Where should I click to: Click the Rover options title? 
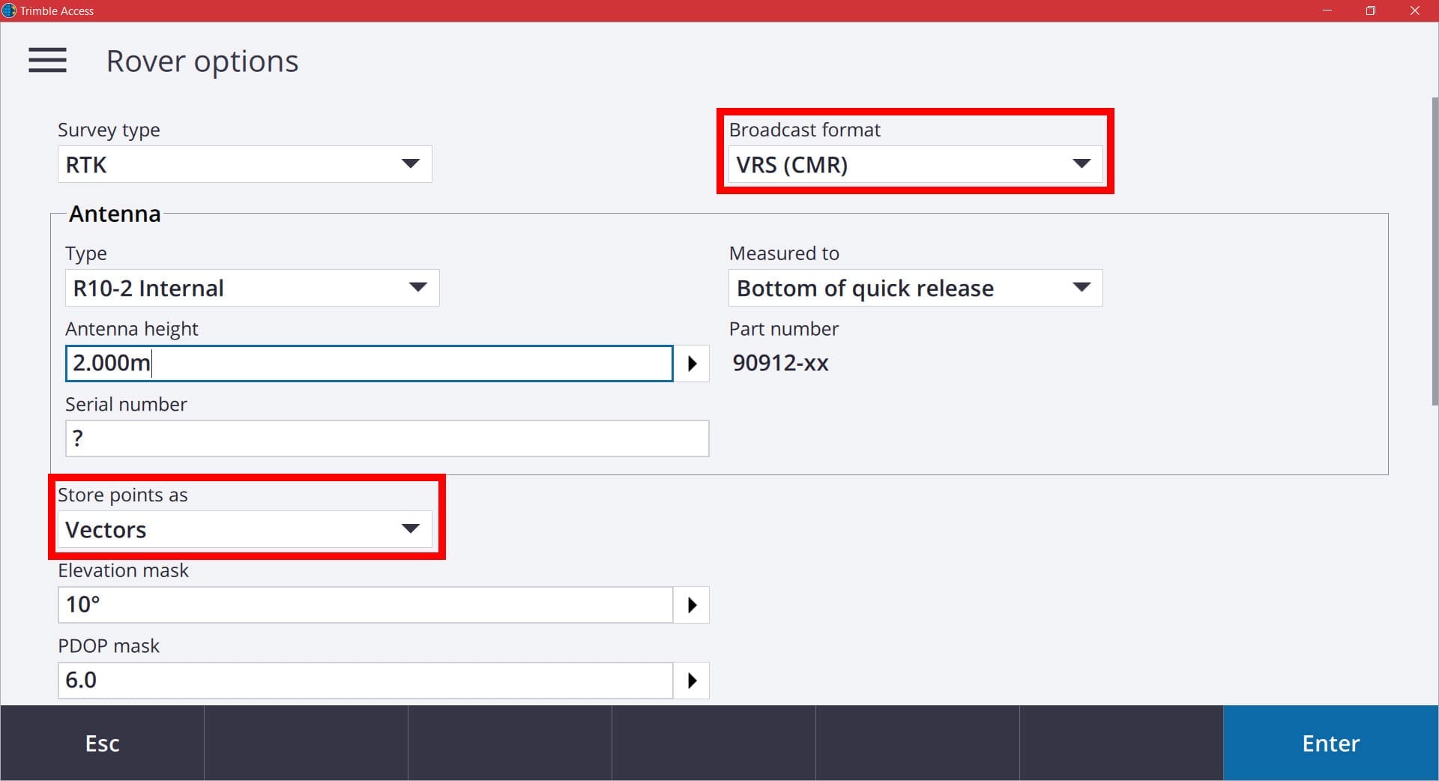coord(202,61)
